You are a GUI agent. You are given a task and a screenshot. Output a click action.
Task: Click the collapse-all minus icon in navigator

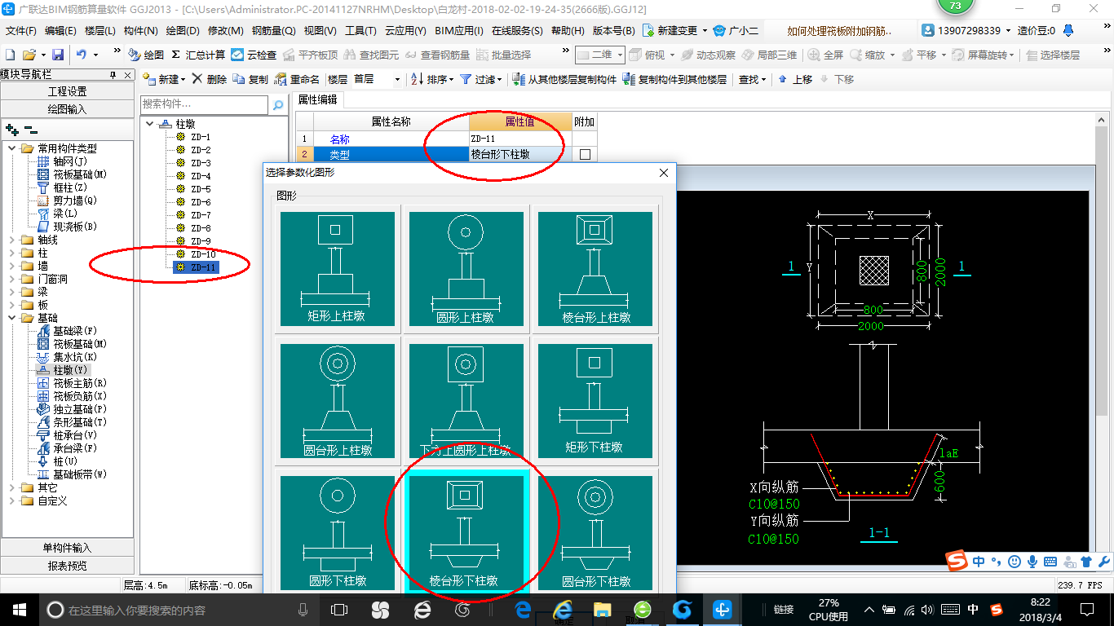coord(30,130)
